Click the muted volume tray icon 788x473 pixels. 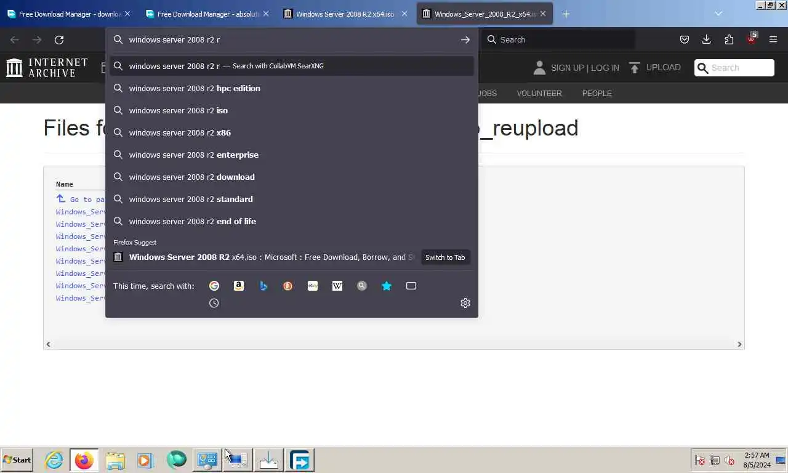730,460
